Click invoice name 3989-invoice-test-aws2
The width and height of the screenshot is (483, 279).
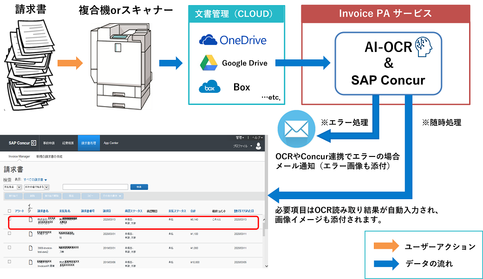click(x=45, y=250)
